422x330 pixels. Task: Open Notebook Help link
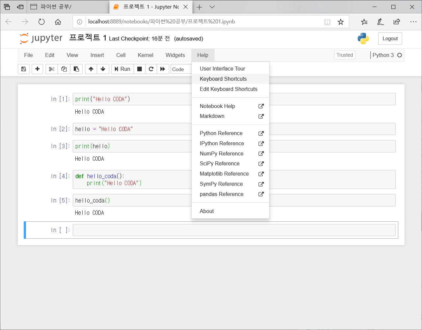point(230,106)
